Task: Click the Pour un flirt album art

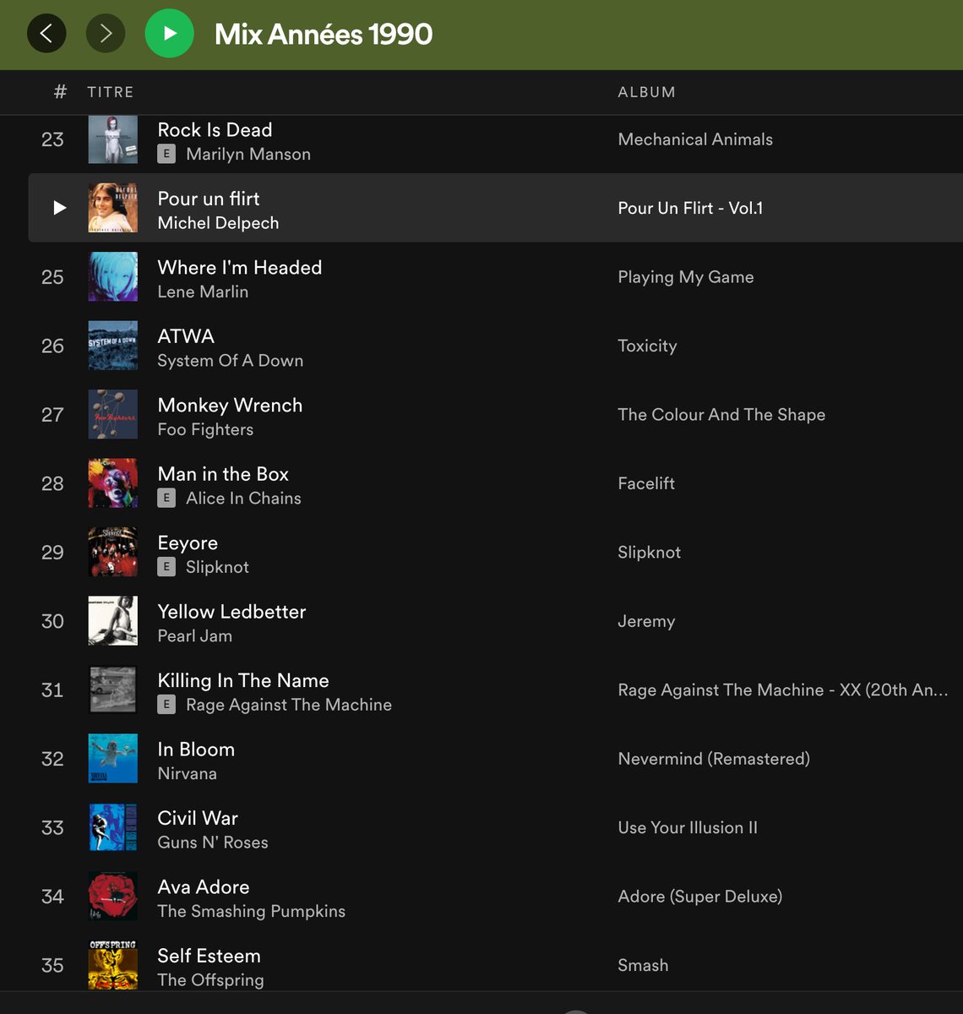Action: (113, 208)
